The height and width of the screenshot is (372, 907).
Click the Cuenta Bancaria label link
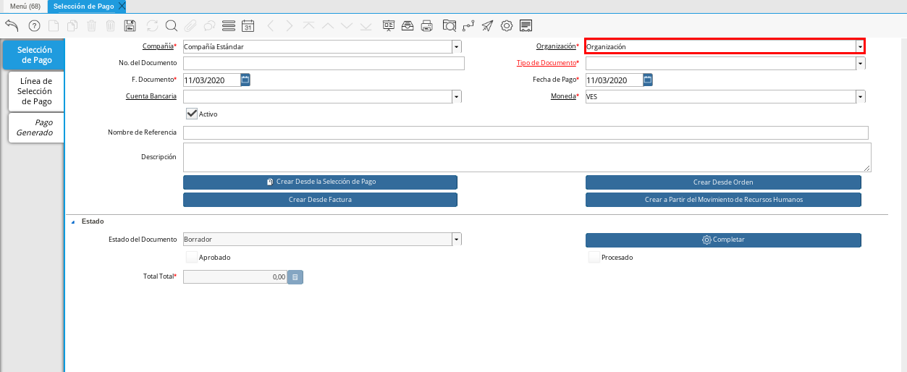tap(151, 96)
